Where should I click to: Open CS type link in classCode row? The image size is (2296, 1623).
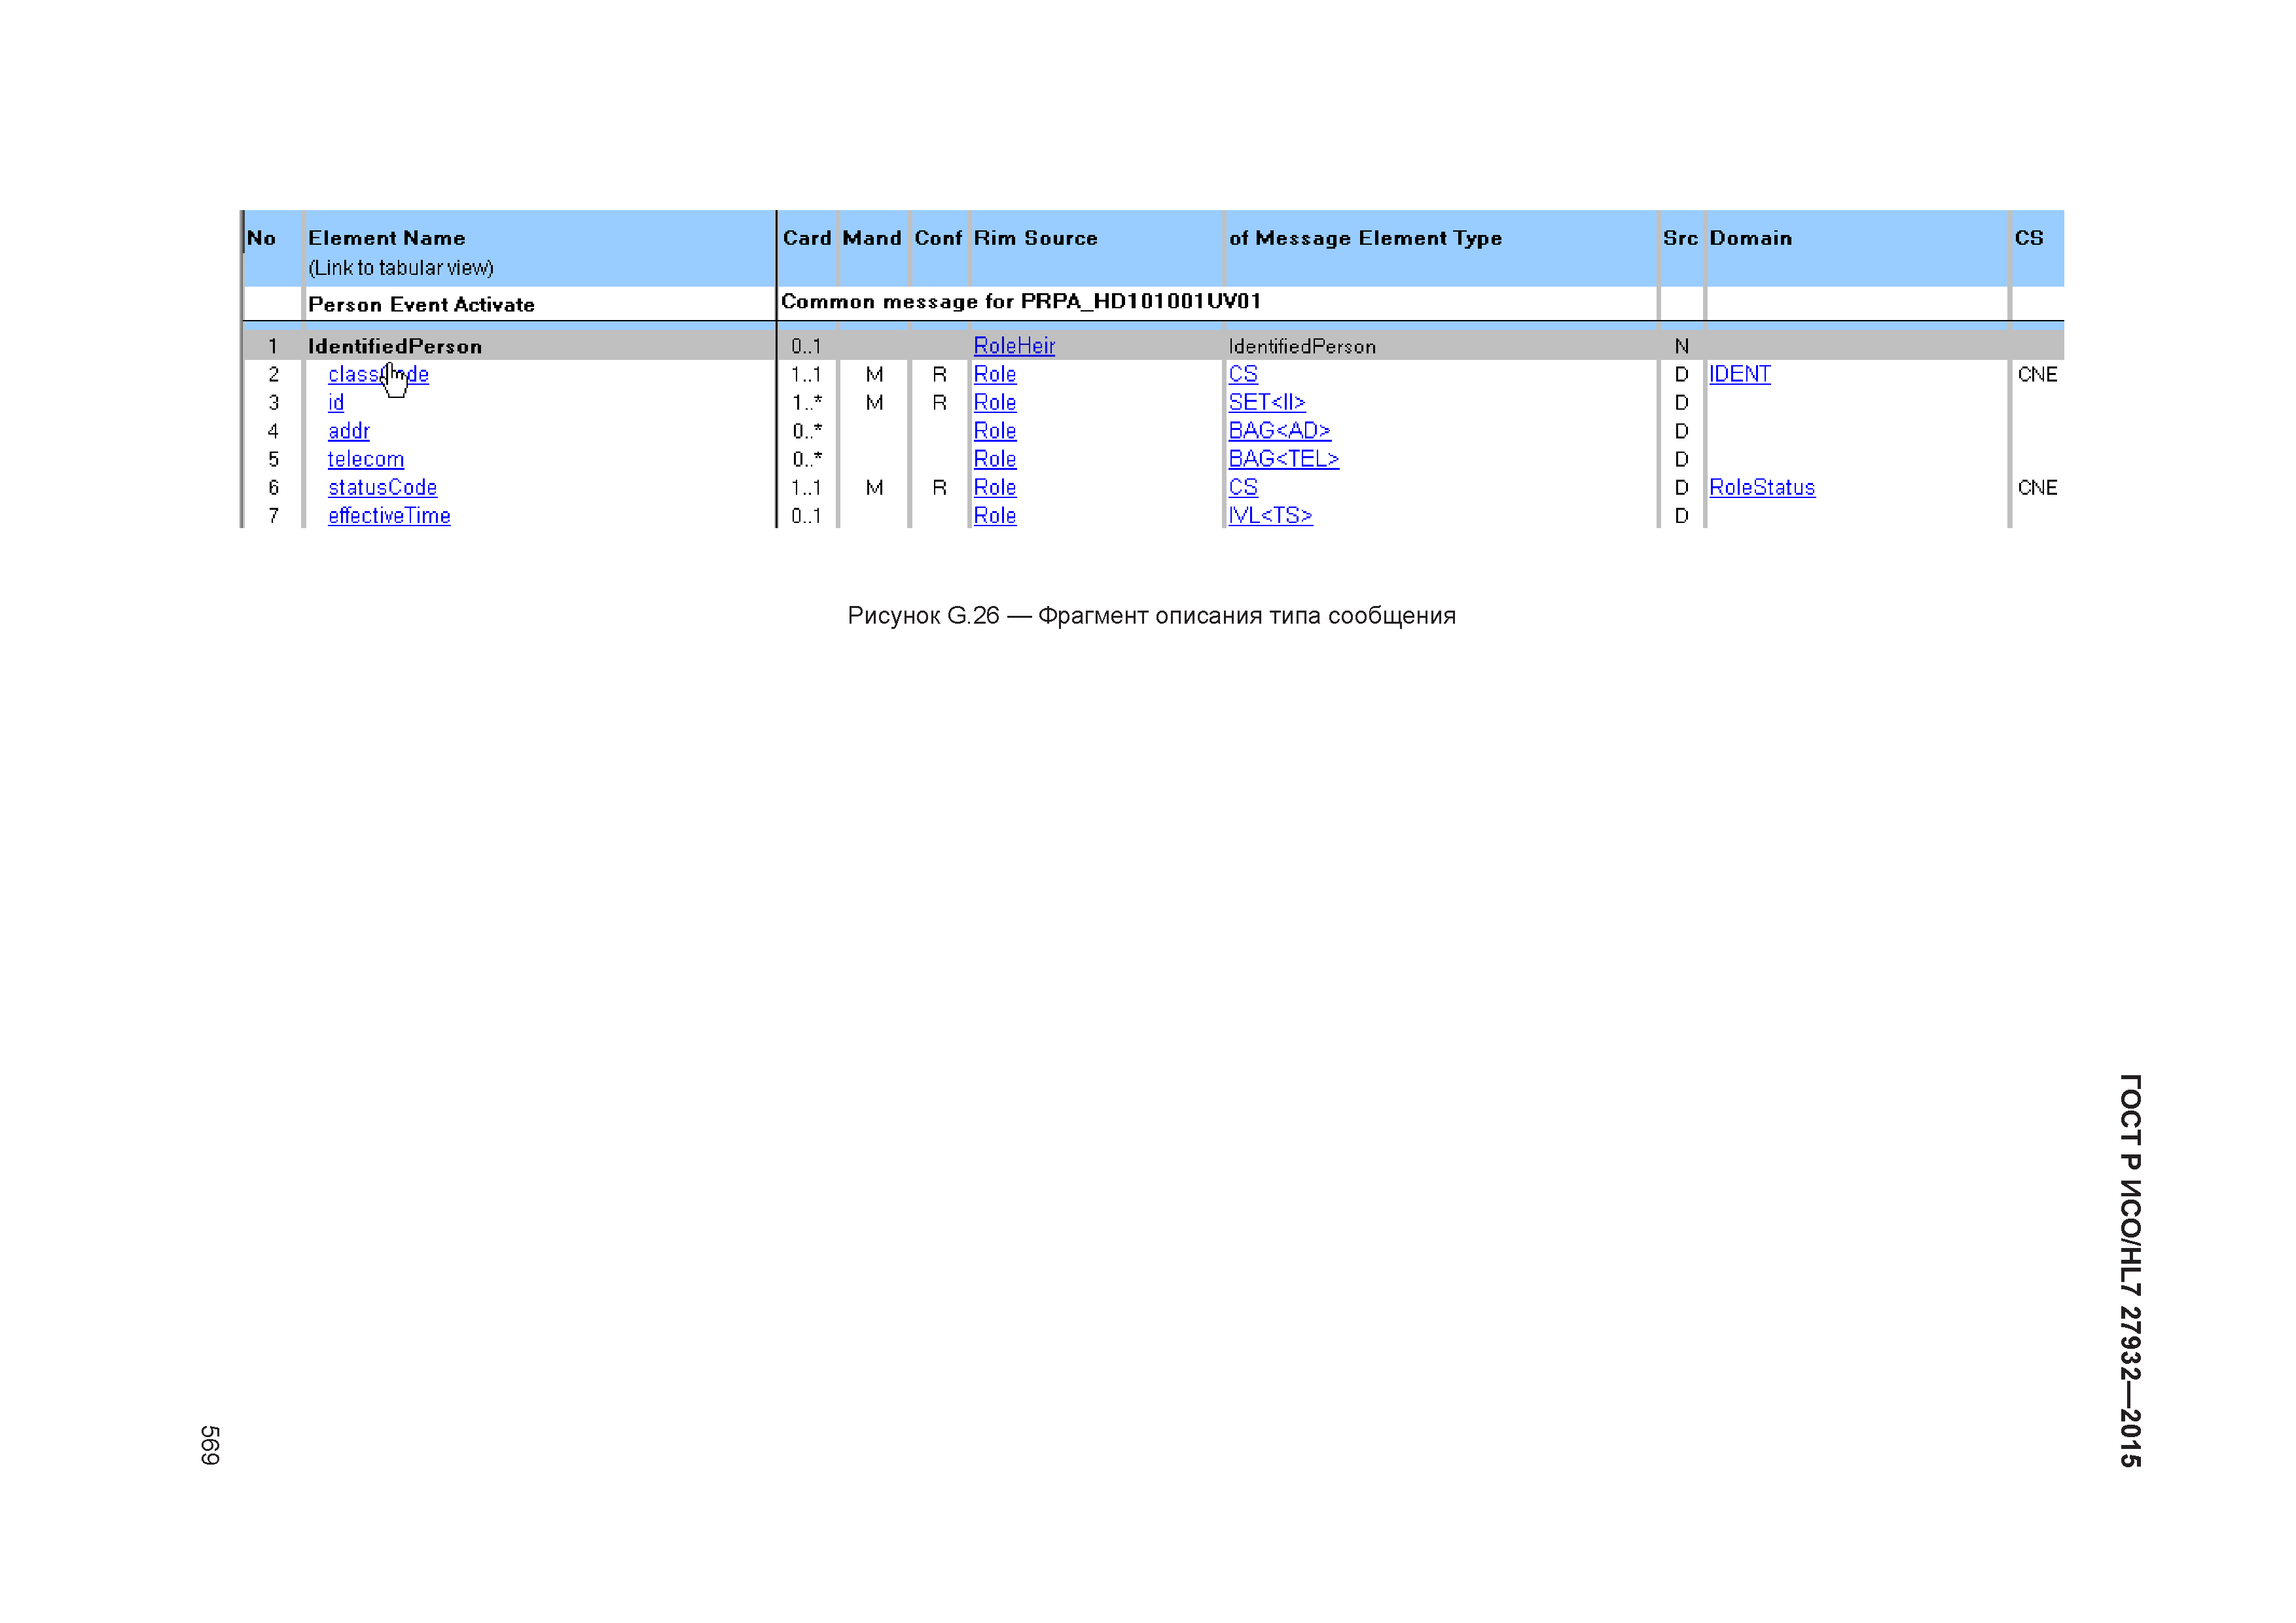(1243, 374)
